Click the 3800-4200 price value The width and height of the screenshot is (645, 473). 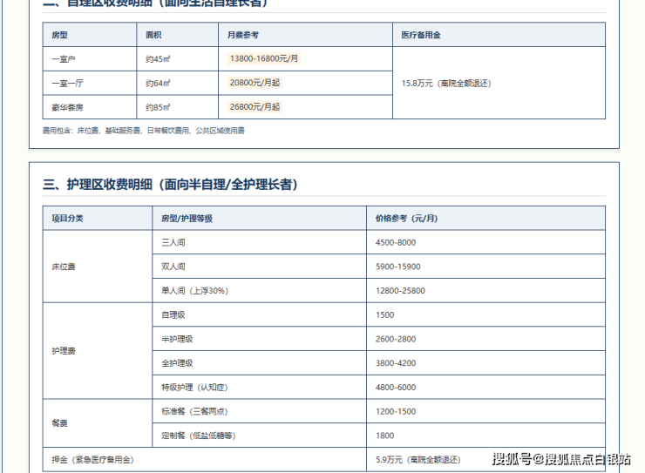pos(396,363)
